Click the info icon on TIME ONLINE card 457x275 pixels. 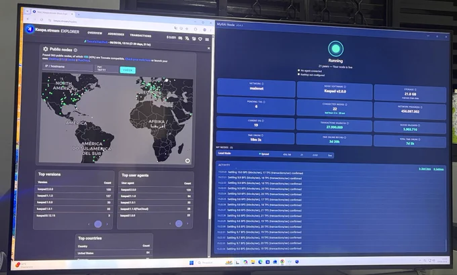click(262, 135)
